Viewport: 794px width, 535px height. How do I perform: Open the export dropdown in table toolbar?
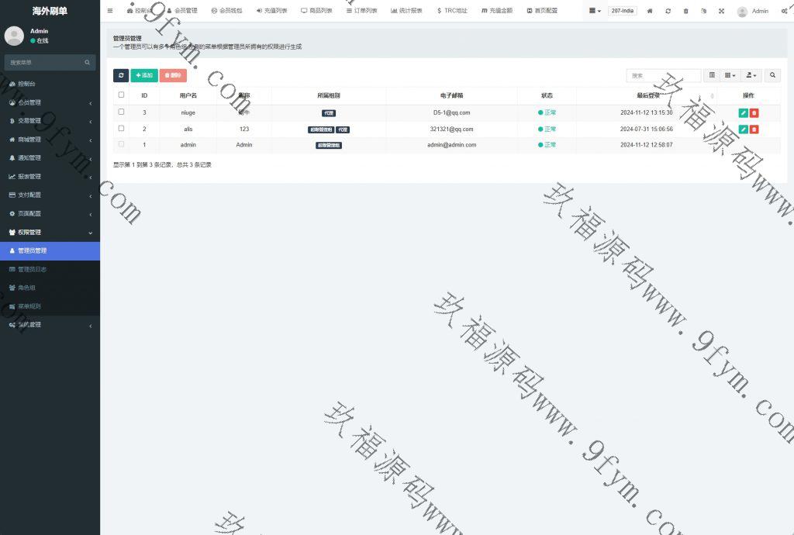[751, 75]
